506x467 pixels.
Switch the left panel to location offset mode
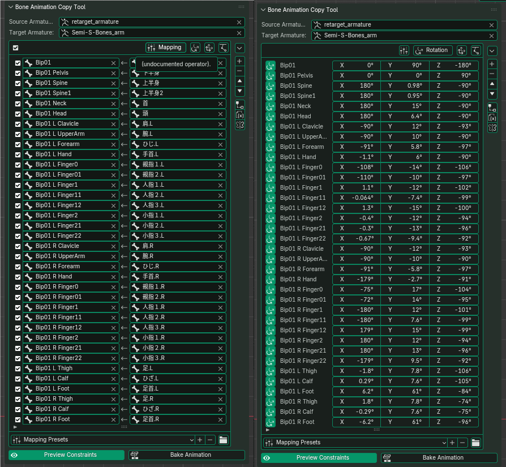click(209, 48)
